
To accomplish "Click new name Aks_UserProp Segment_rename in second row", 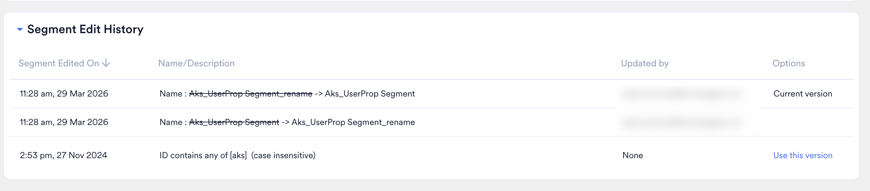I will coord(353,122).
